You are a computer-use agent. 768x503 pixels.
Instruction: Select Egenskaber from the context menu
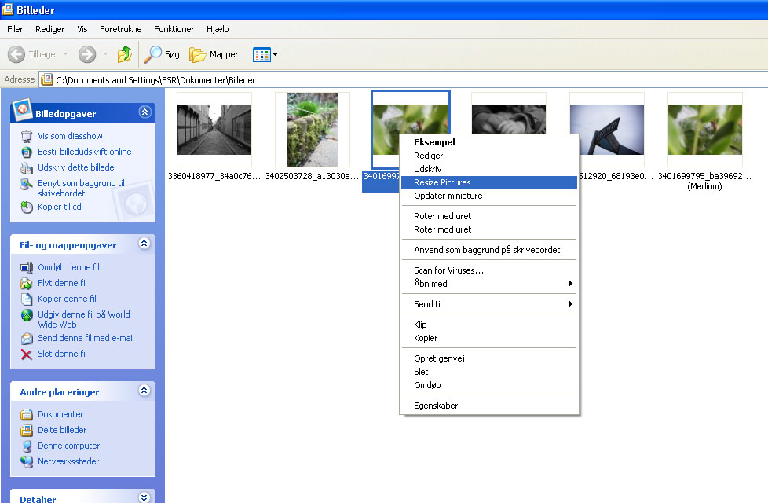[x=436, y=406]
